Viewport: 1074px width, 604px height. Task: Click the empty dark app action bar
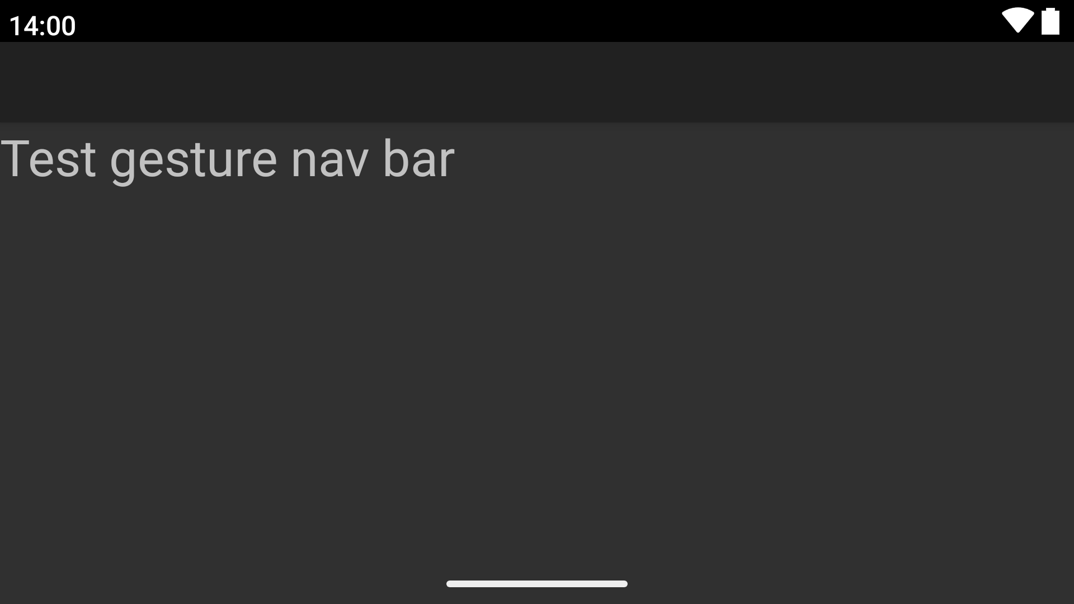(537, 82)
